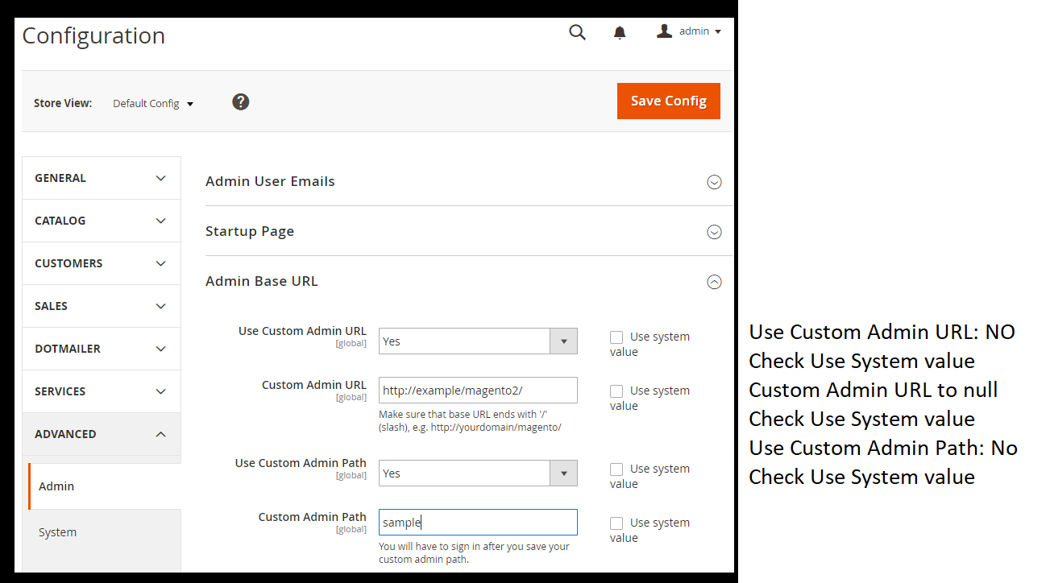Viewport: 1050px width, 583px height.
Task: Expand the Startup Page section
Action: click(x=714, y=232)
